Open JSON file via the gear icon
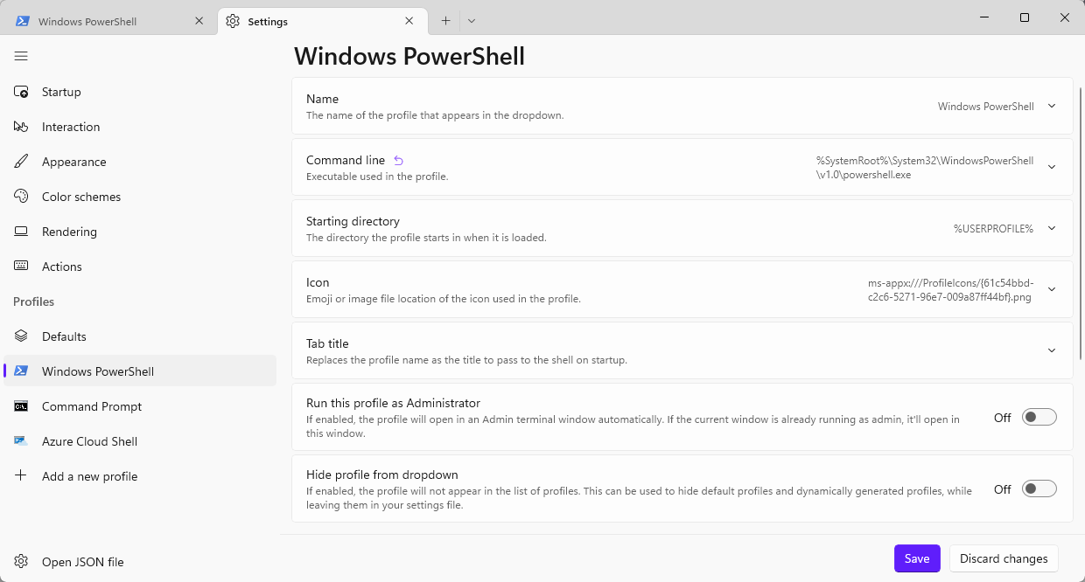 21,562
